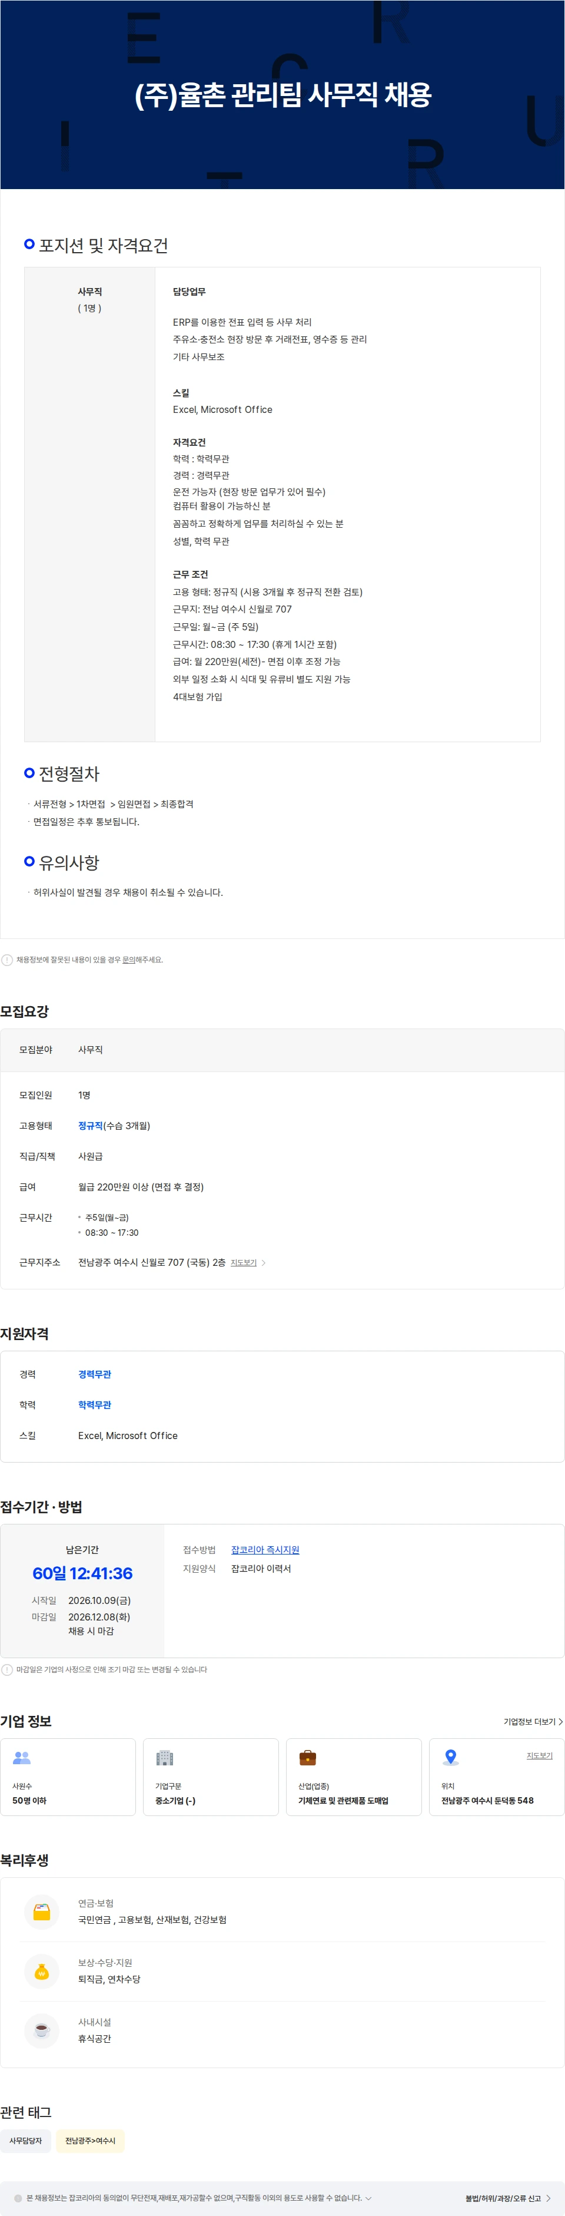Click the location map pin icon
This screenshot has height=2216, width=565.
[x=450, y=1758]
